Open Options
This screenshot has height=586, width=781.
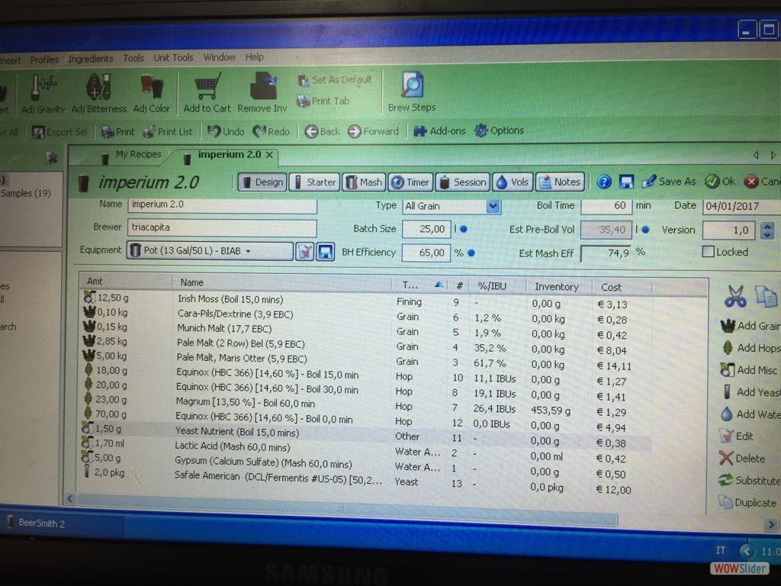pos(499,130)
